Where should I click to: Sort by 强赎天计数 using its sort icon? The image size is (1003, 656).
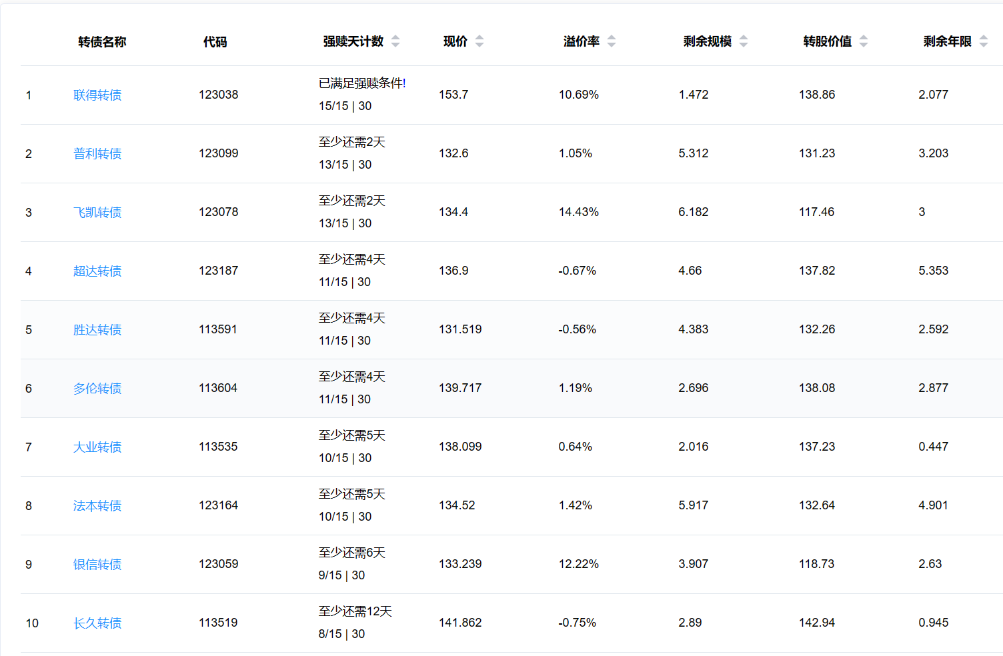point(395,41)
